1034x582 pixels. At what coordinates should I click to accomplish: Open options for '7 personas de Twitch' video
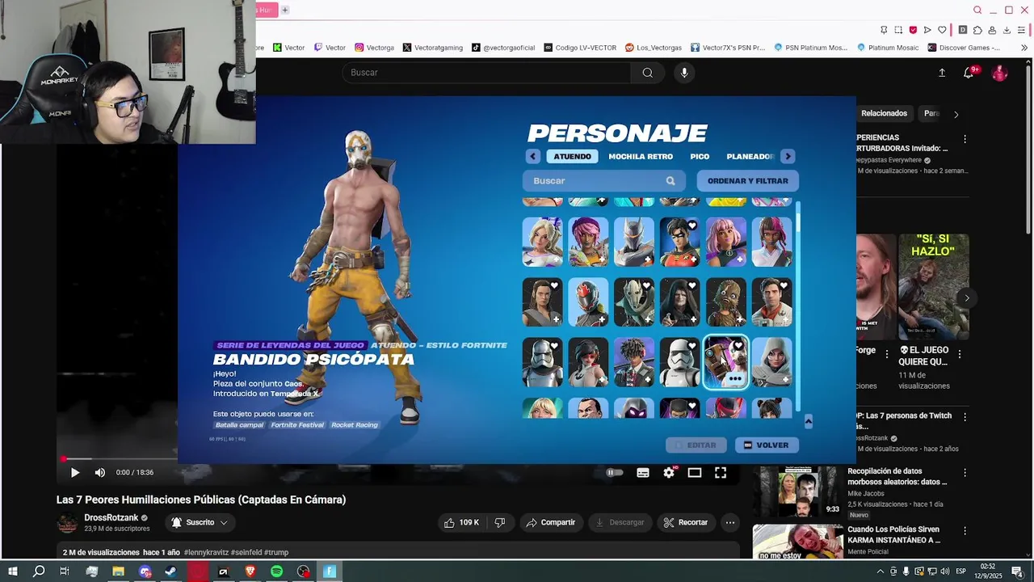pos(965,417)
